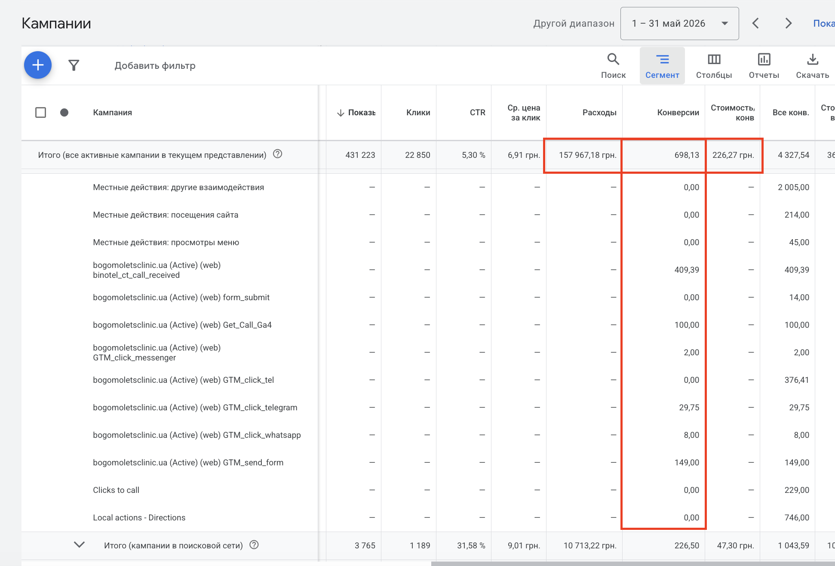
Task: Open the filter funnel icon
Action: pos(74,65)
